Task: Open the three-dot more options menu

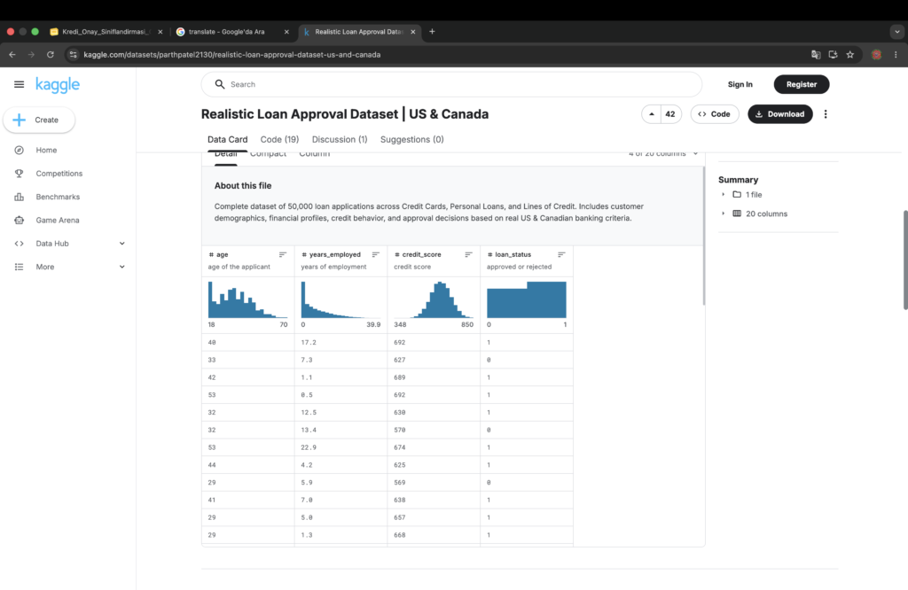Action: (x=826, y=114)
